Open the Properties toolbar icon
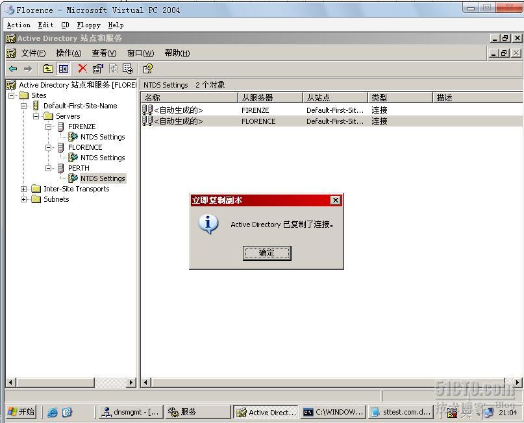The image size is (524, 423). 98,69
